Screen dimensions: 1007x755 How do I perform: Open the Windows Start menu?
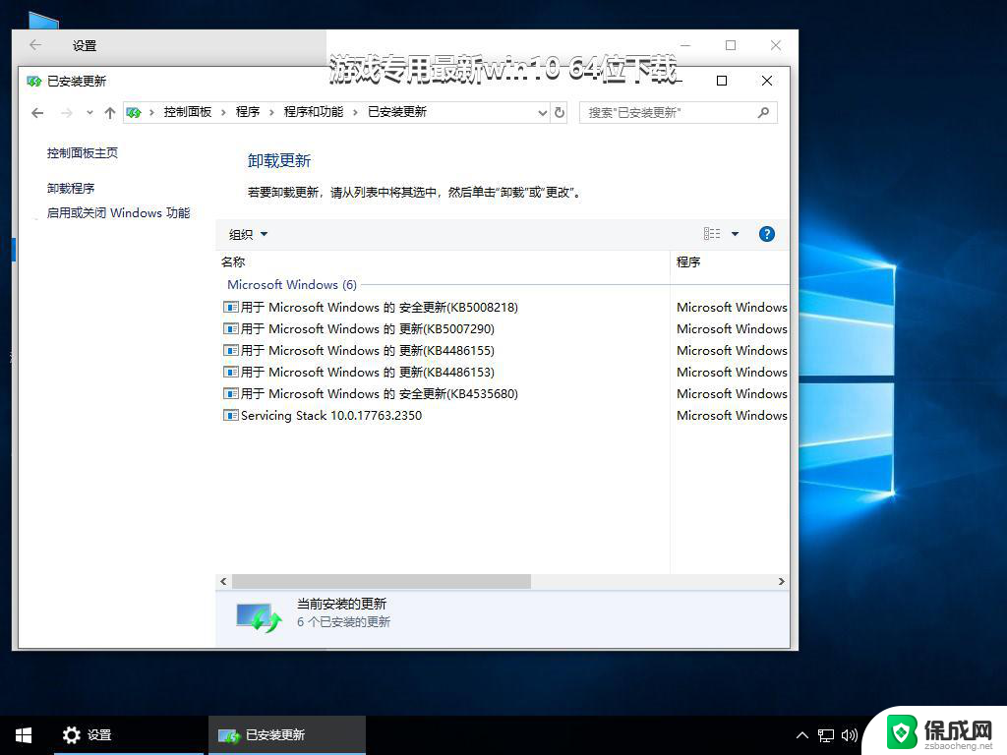[24, 735]
